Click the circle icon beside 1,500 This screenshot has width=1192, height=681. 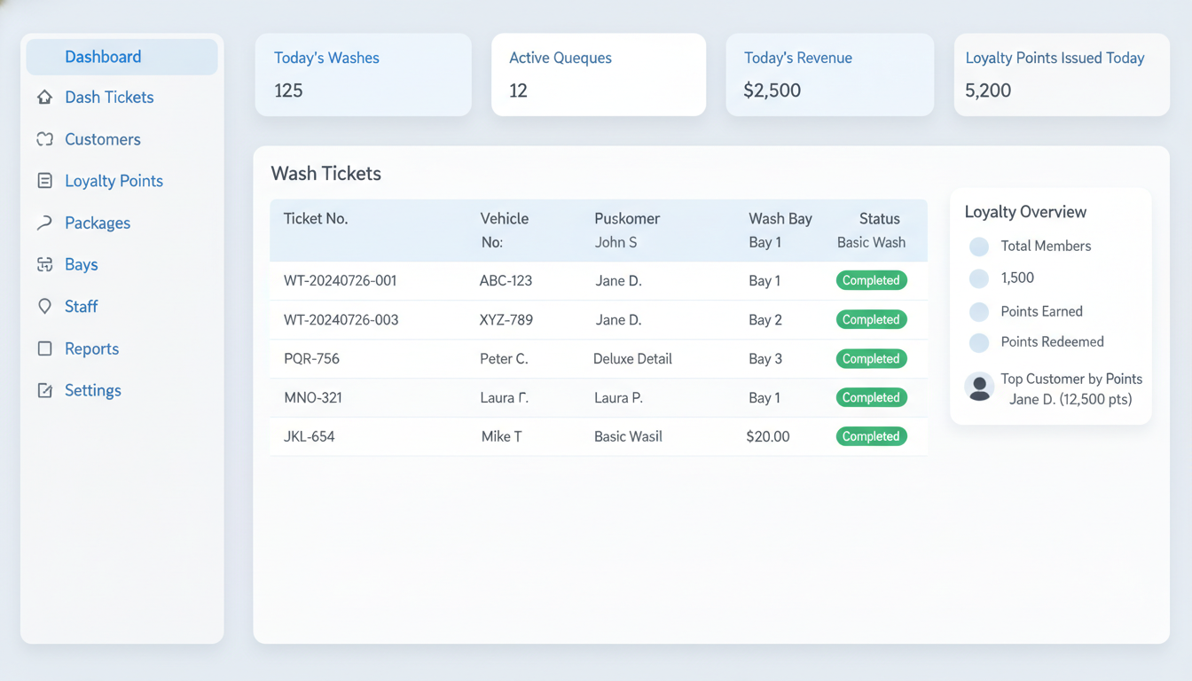pyautogui.click(x=979, y=278)
